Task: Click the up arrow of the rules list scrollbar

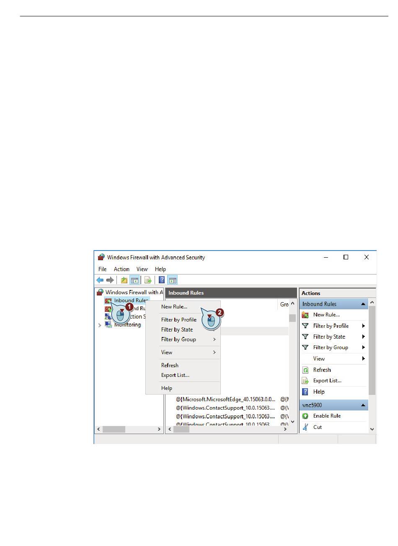Action: click(292, 304)
